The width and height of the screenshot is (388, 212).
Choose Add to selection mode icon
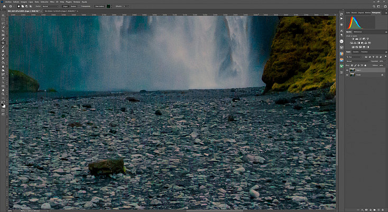click(23, 6)
